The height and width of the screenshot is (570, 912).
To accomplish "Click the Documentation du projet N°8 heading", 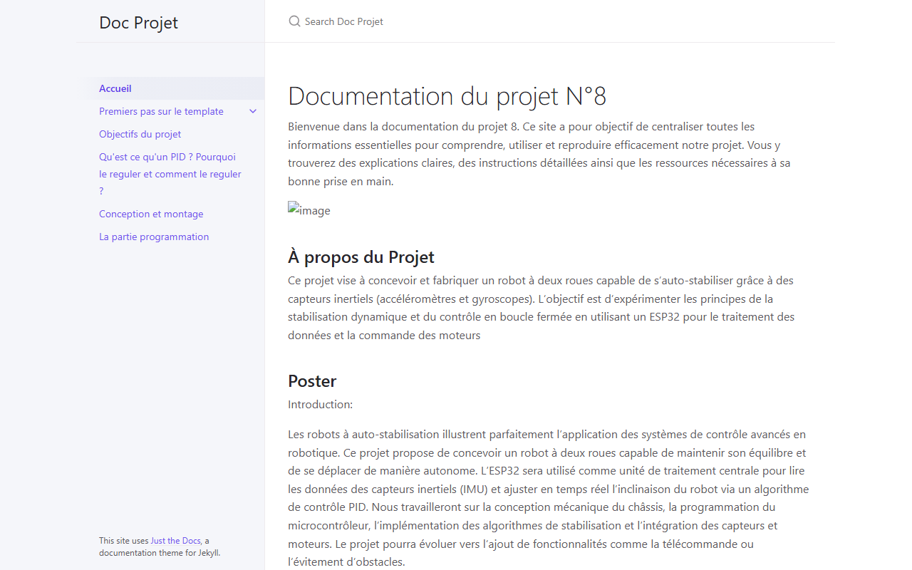I will point(447,96).
